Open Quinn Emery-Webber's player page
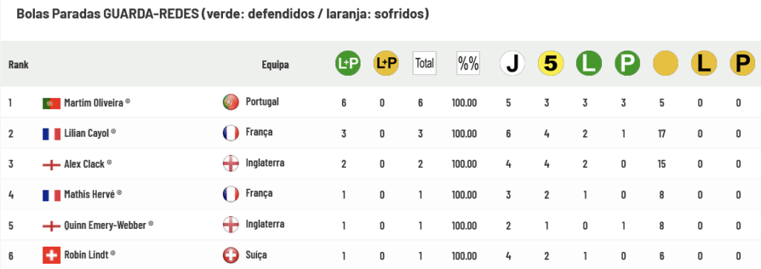761x269 pixels. pos(106,225)
